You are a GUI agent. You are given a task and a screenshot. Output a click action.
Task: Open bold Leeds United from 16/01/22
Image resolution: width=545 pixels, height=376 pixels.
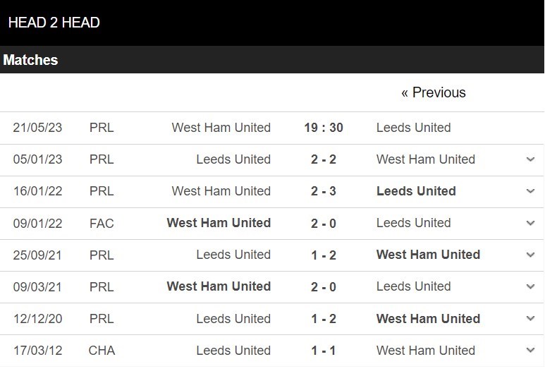coord(416,191)
